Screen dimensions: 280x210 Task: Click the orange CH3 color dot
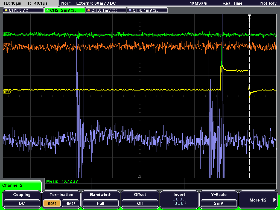click(x=89, y=10)
